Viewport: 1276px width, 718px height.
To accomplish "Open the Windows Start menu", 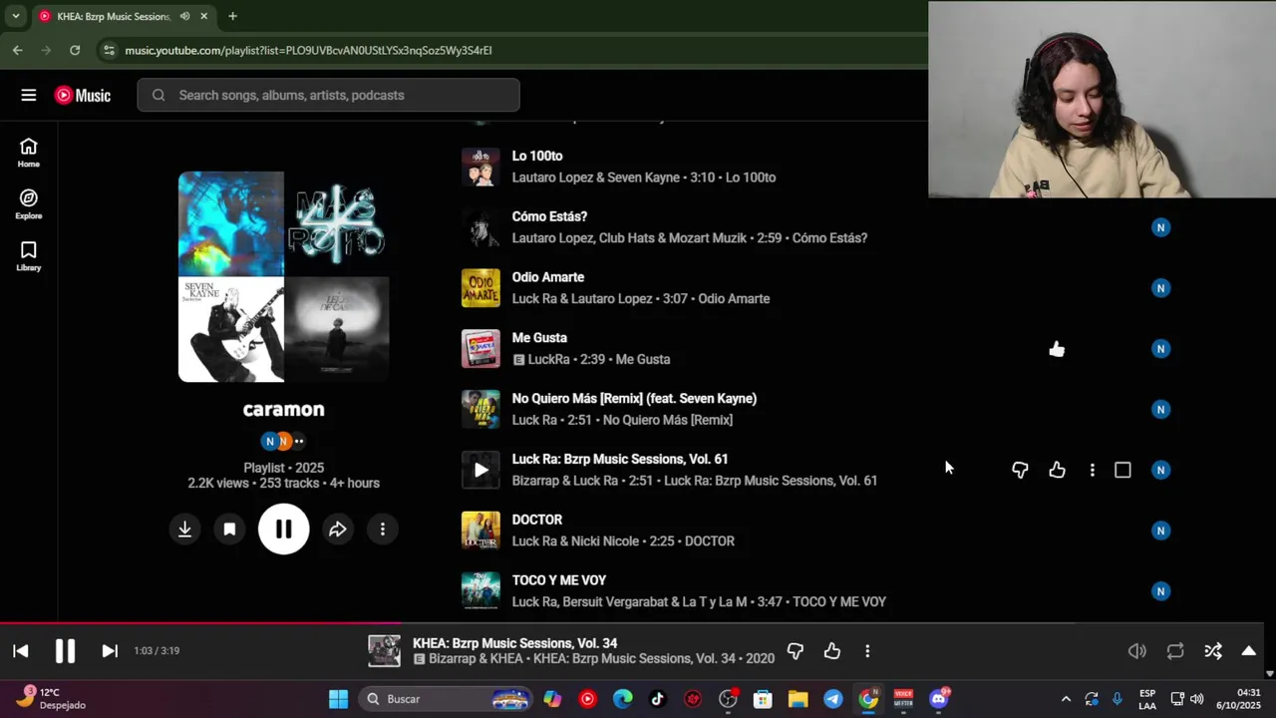I will [x=338, y=699].
